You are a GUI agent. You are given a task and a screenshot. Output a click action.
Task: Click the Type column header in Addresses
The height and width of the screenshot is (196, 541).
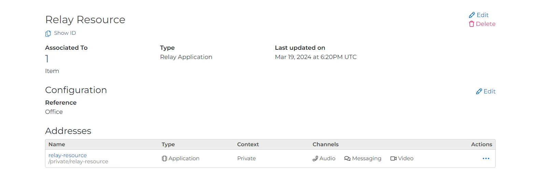click(168, 145)
